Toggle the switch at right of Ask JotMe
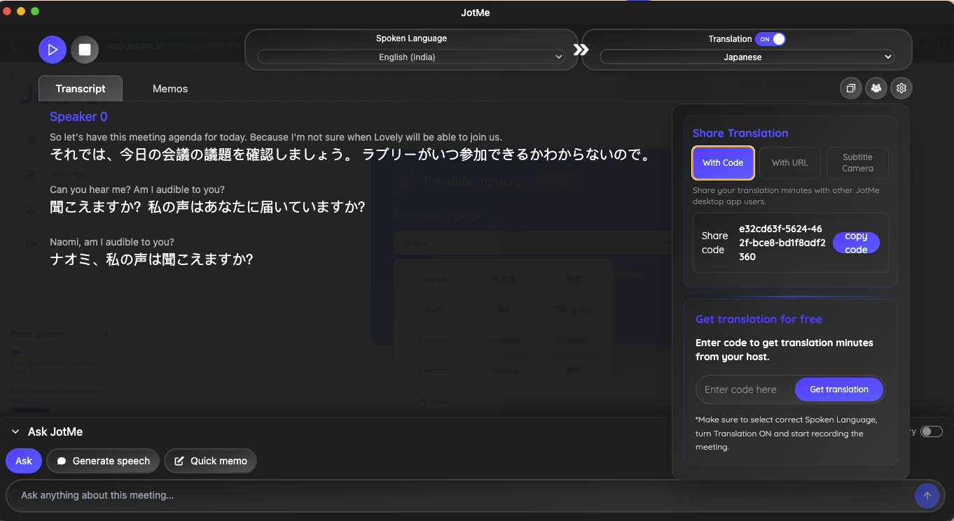 coord(932,431)
